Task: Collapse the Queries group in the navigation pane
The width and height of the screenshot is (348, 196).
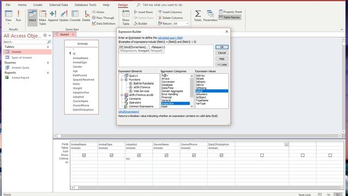Action: [x=48, y=63]
